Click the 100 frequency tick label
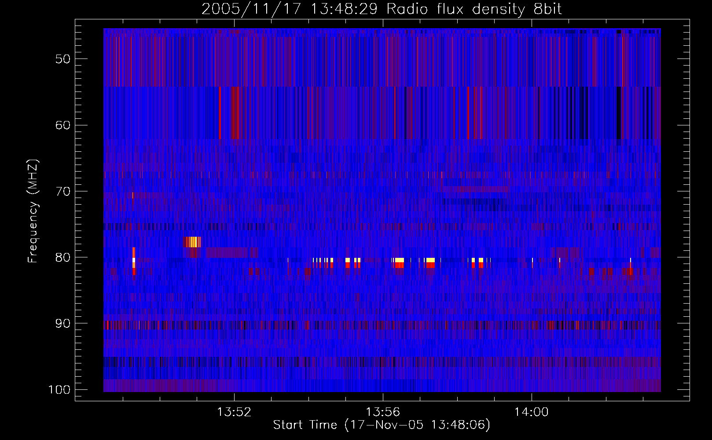This screenshot has height=440, width=712. point(59,390)
